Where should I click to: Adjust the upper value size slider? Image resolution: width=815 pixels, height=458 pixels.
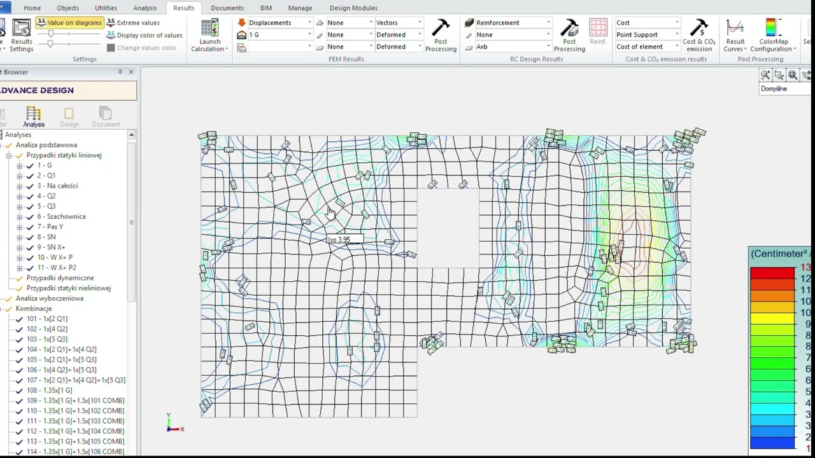coord(50,33)
